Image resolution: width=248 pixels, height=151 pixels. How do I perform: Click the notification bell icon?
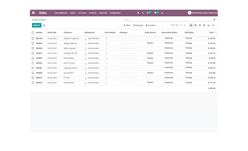138,13
